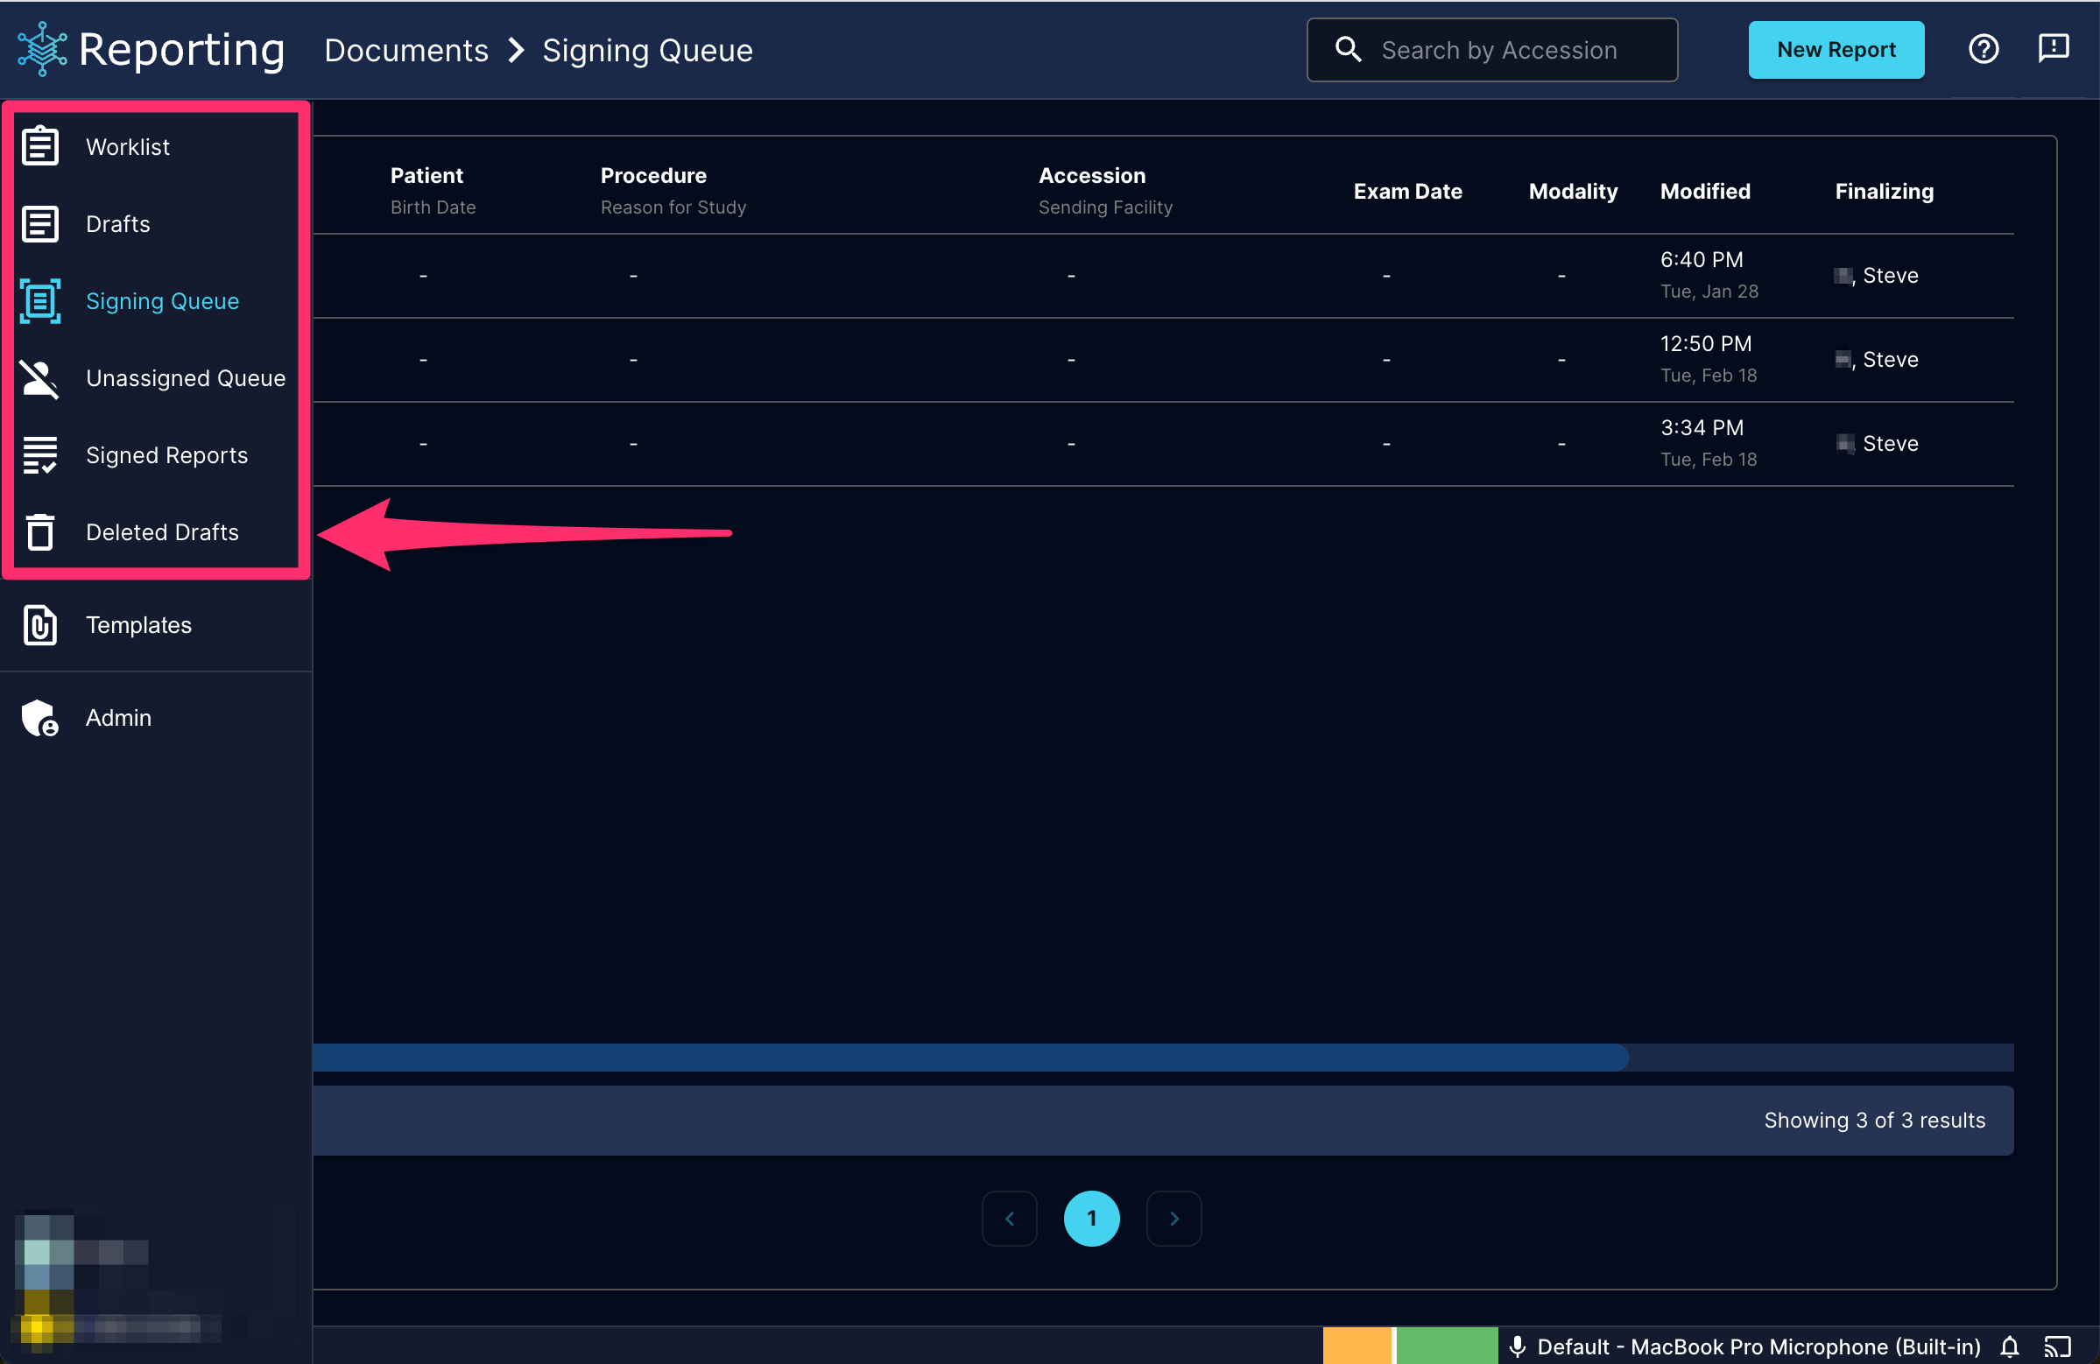Click the Admin shield icon

(40, 717)
